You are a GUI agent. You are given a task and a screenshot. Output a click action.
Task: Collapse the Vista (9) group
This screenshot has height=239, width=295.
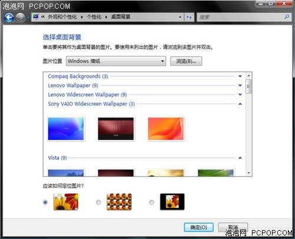coord(240,158)
